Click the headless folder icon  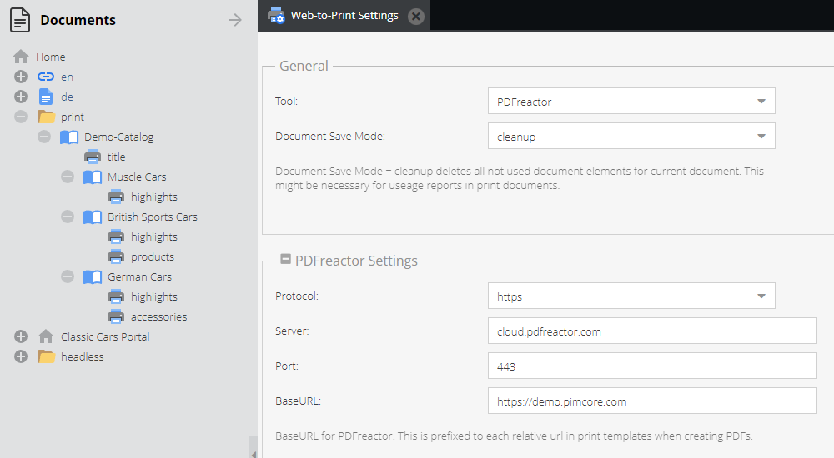[46, 356]
